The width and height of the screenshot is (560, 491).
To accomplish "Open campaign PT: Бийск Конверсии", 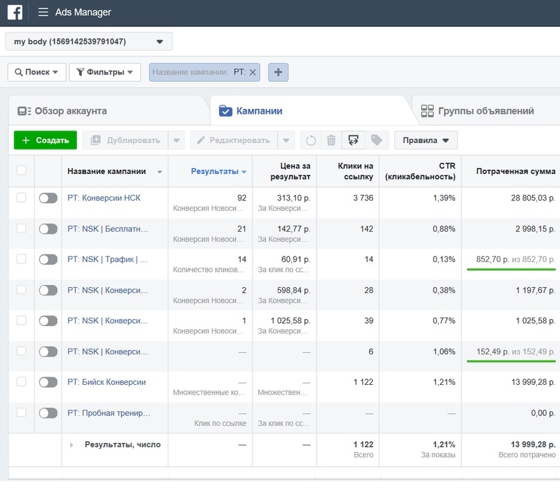I will (106, 382).
